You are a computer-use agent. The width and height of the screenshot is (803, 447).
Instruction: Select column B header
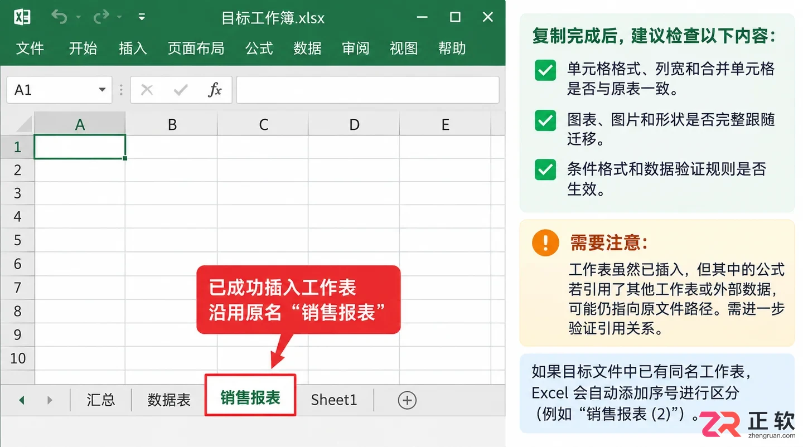click(172, 124)
